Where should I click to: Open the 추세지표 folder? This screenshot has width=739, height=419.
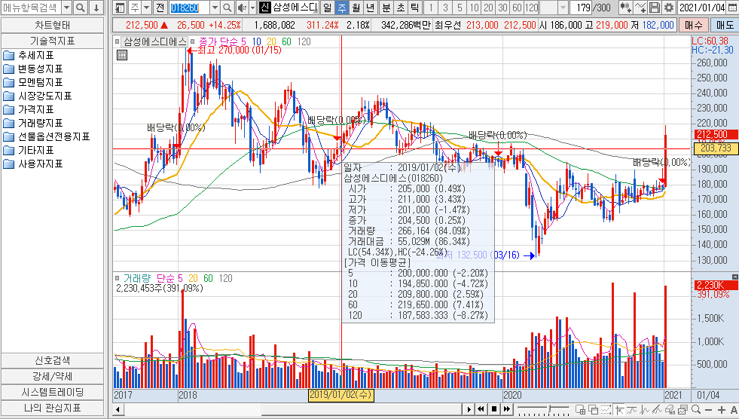[x=29, y=55]
